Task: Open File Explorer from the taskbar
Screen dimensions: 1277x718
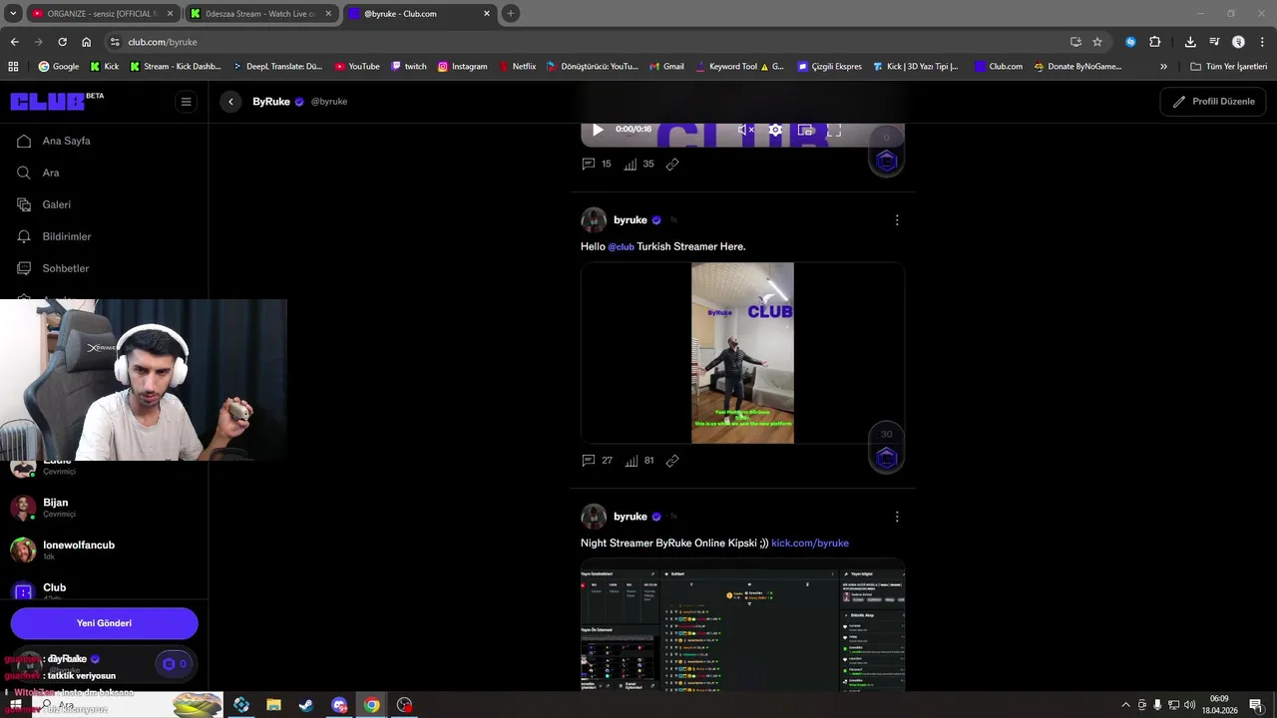Action: pos(273,705)
